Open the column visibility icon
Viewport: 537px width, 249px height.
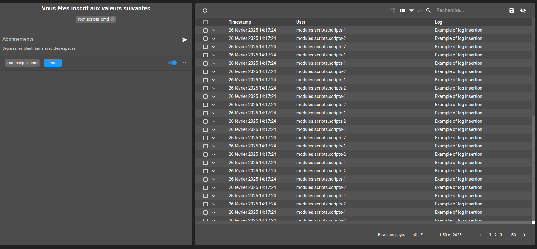pyautogui.click(x=402, y=10)
